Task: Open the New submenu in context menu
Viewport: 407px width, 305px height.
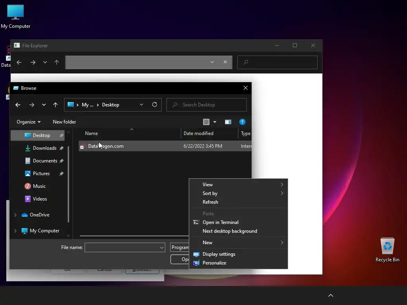Action: click(x=238, y=243)
